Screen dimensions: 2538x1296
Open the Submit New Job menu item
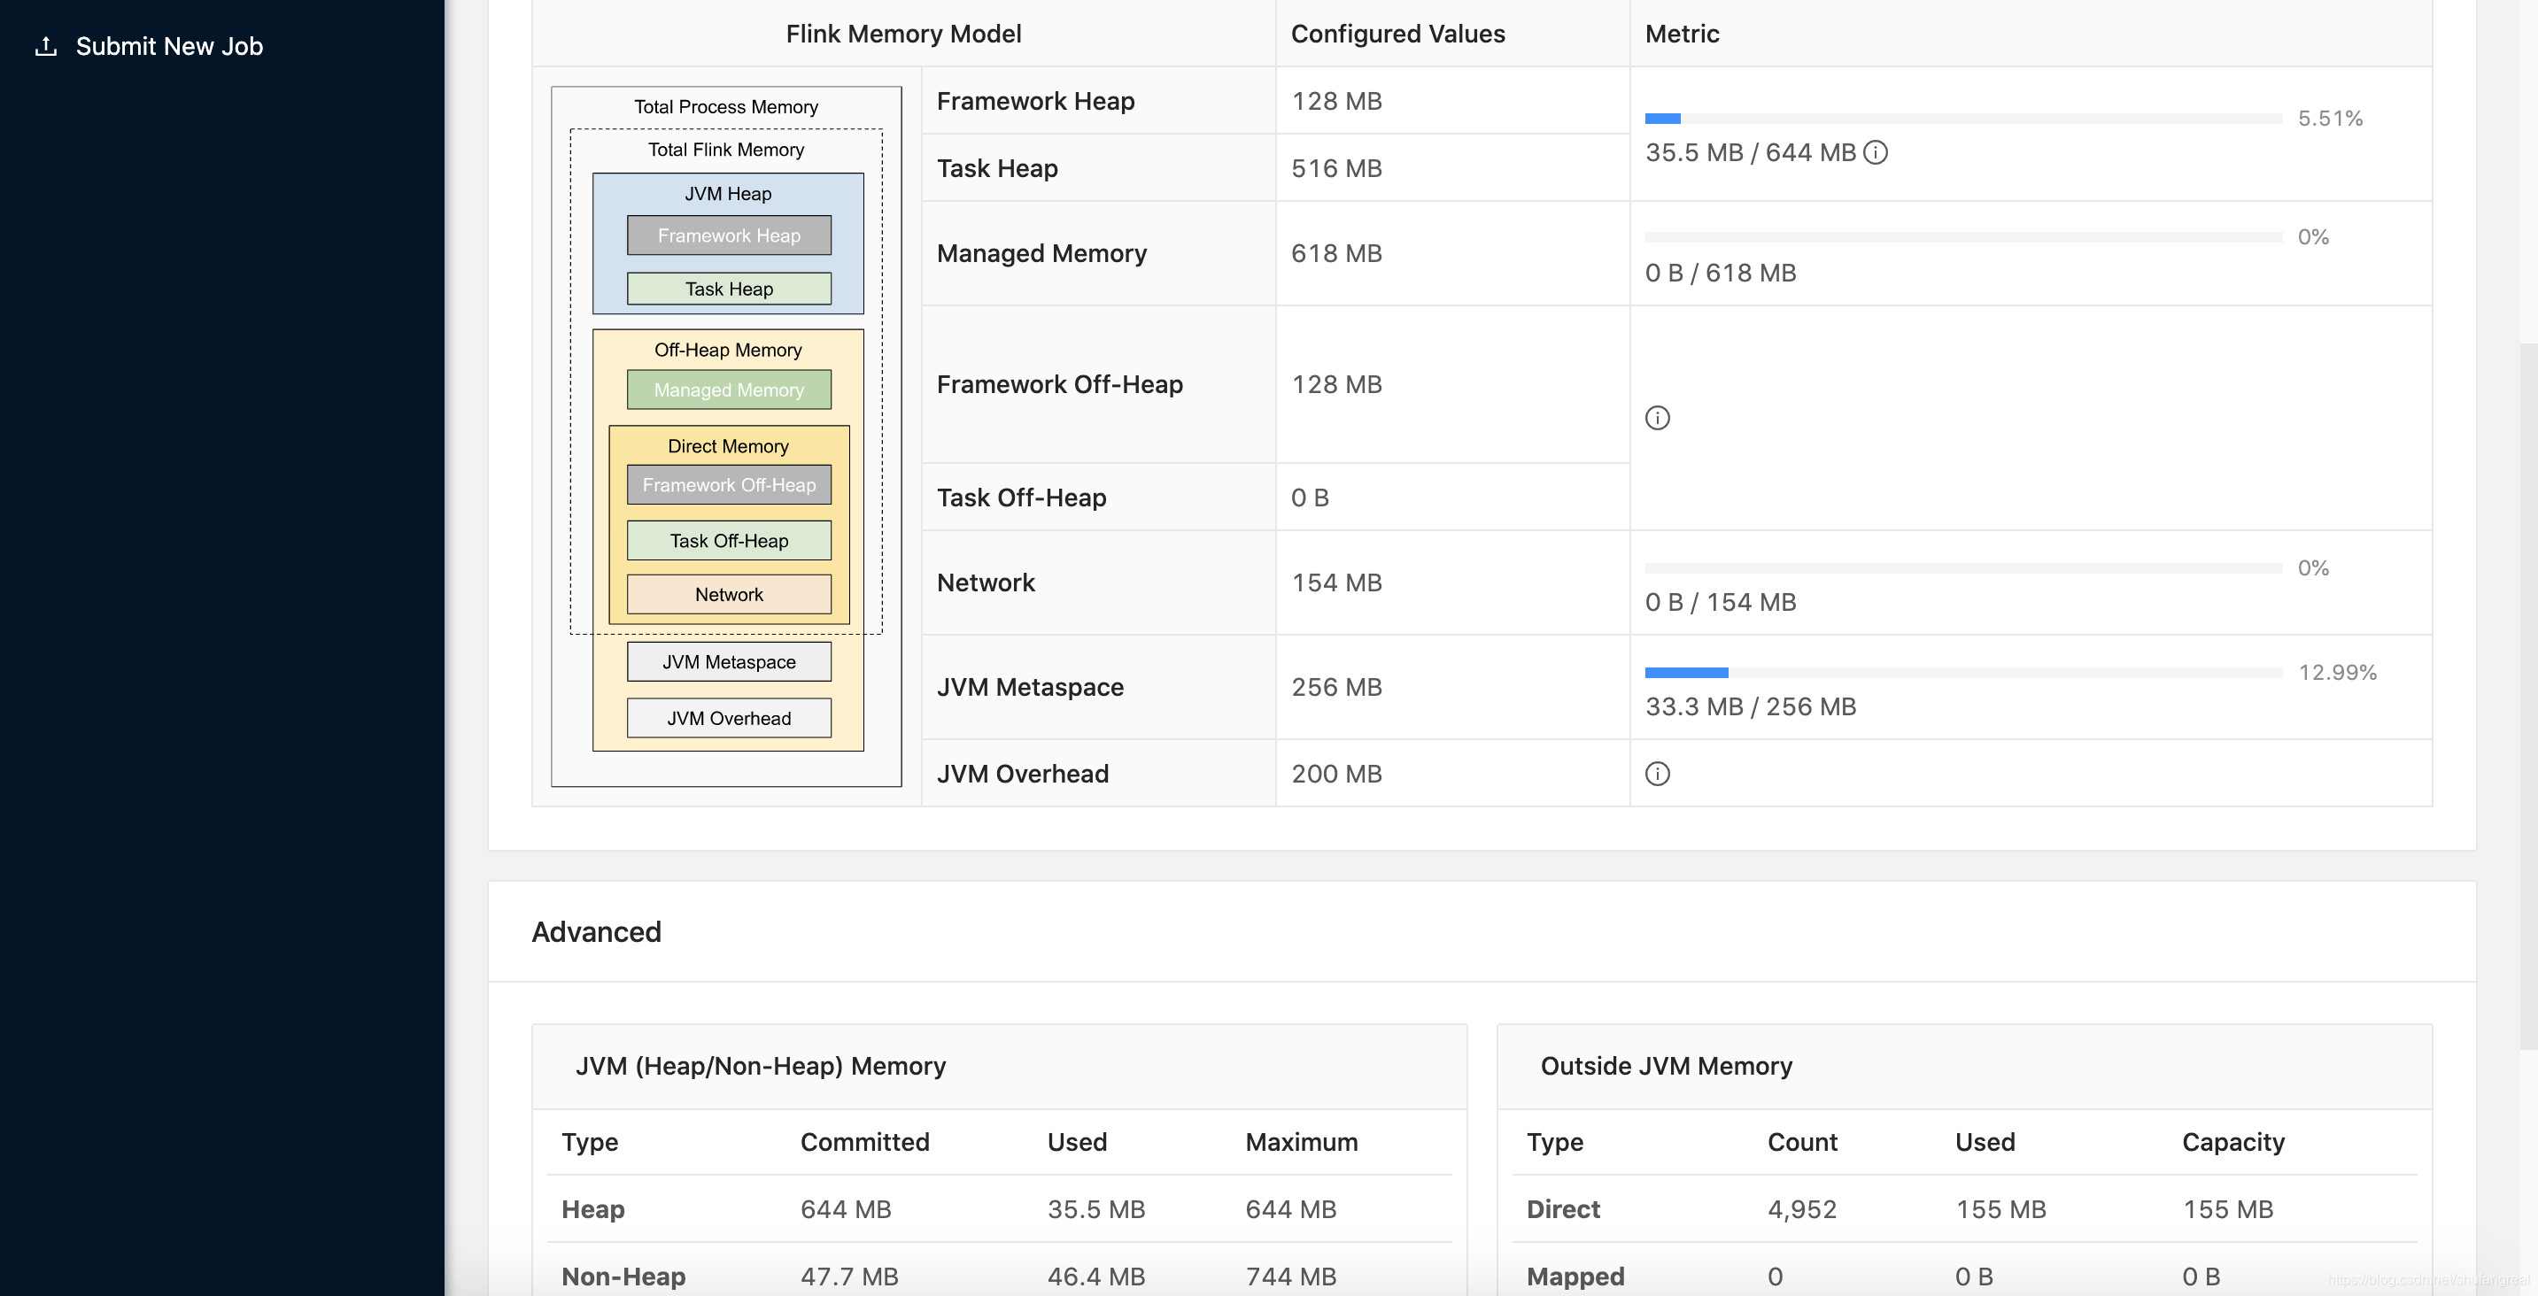tap(168, 46)
